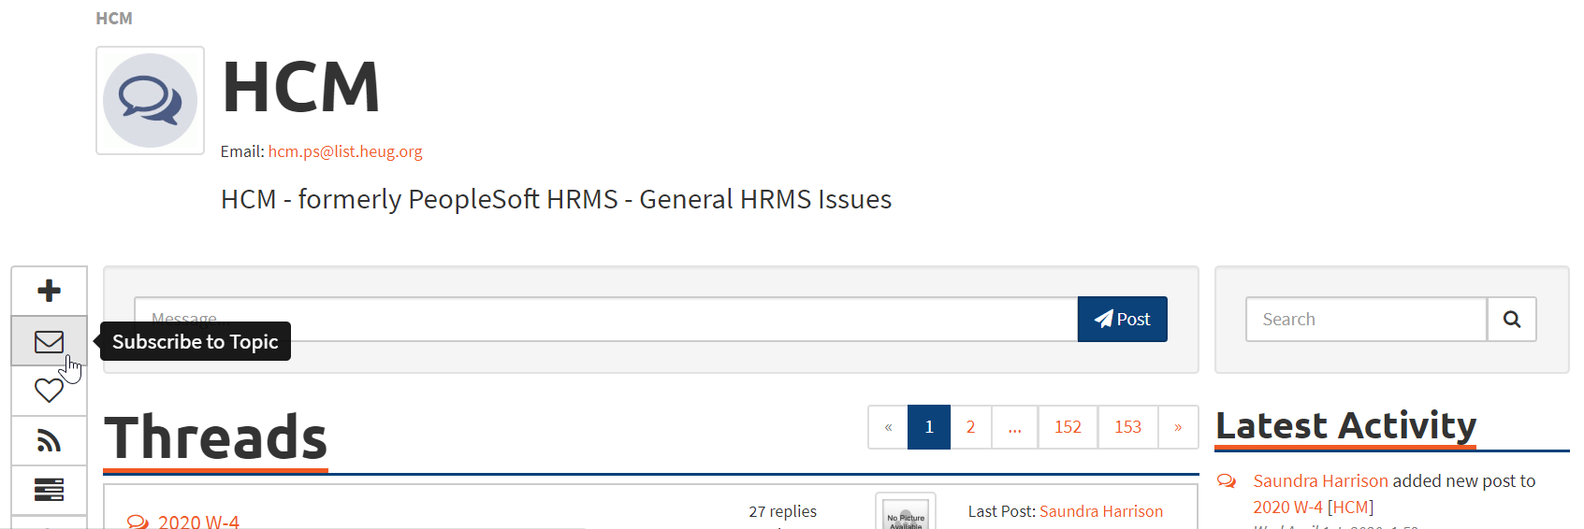Go to next page arrow
The image size is (1584, 529).
1178,427
